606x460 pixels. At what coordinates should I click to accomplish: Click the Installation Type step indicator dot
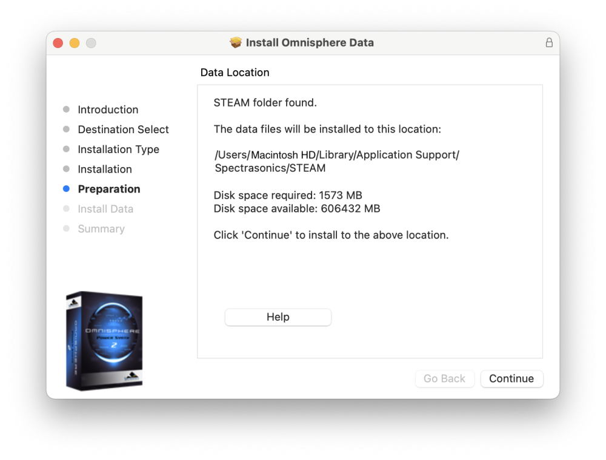[66, 149]
